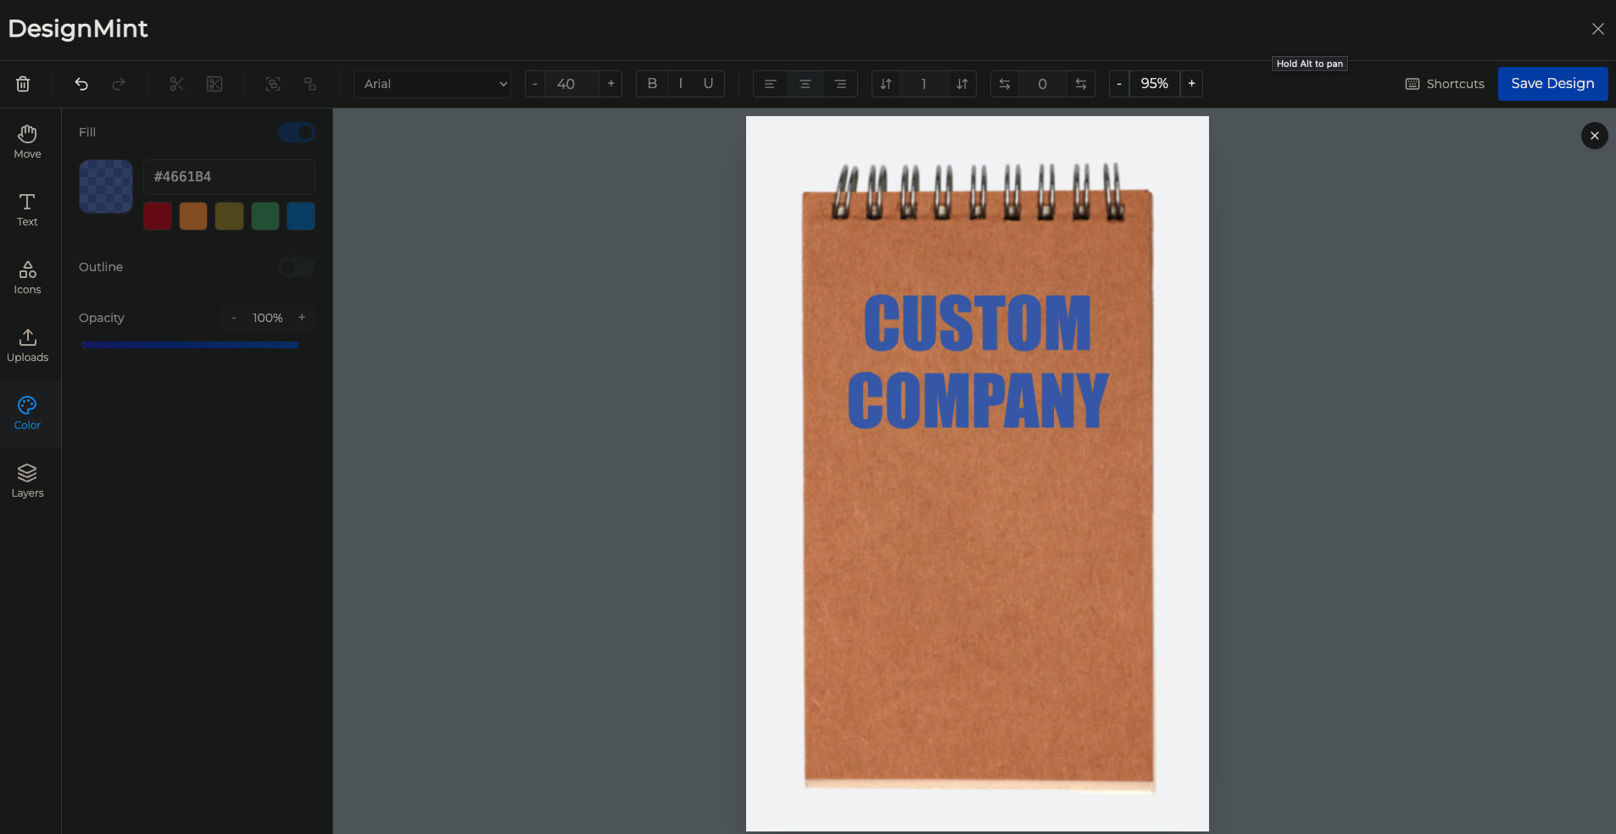This screenshot has width=1616, height=834.
Task: Edit the #4661B4 hex color field
Action: tap(229, 177)
